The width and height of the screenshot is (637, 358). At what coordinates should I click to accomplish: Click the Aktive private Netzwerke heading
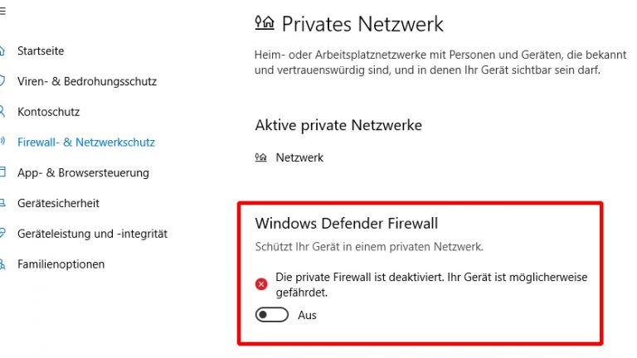point(338,125)
